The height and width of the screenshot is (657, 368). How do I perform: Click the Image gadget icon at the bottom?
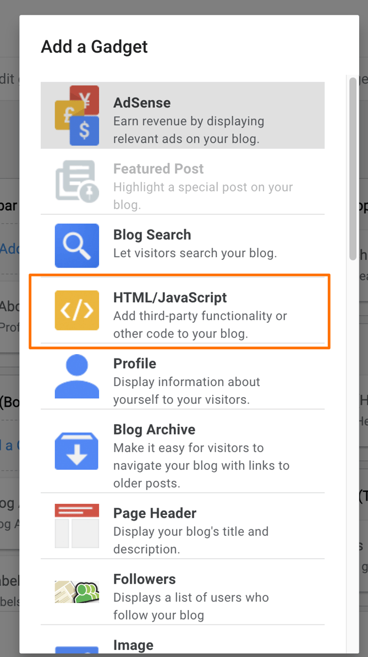[76, 650]
